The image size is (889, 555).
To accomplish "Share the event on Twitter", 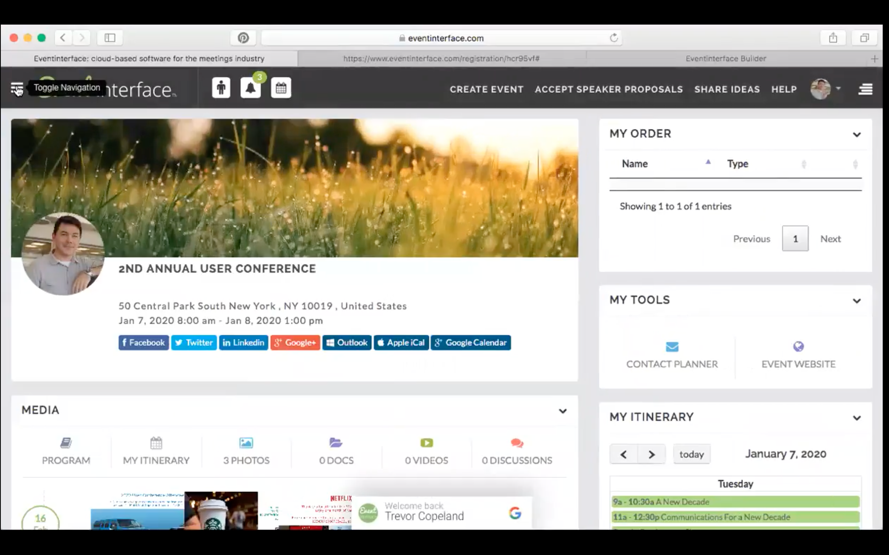I will click(194, 343).
